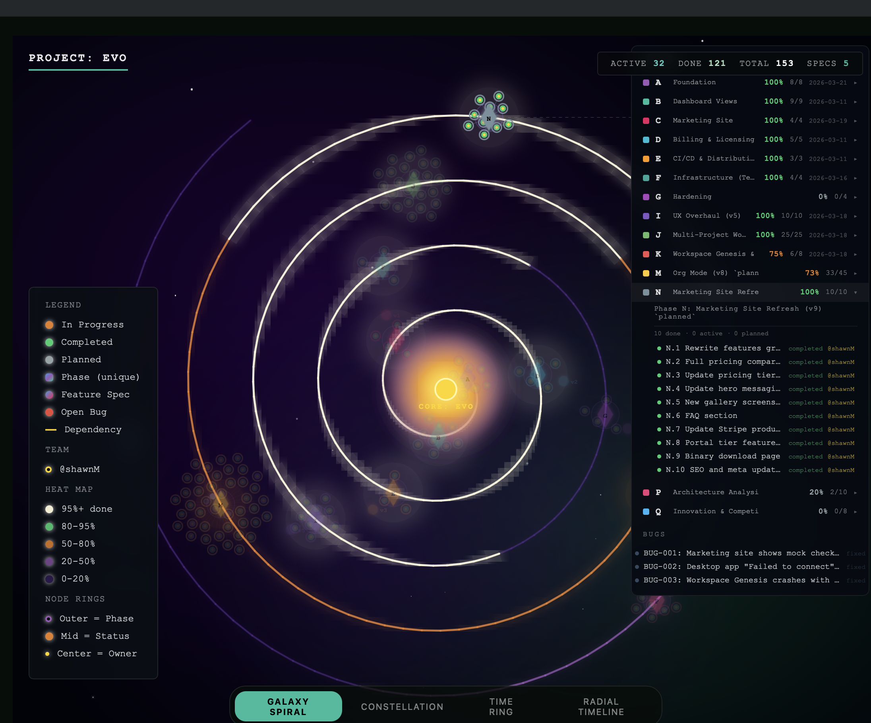Click the 50-80% heat map entry
871x723 pixels.
pyautogui.click(x=70, y=543)
